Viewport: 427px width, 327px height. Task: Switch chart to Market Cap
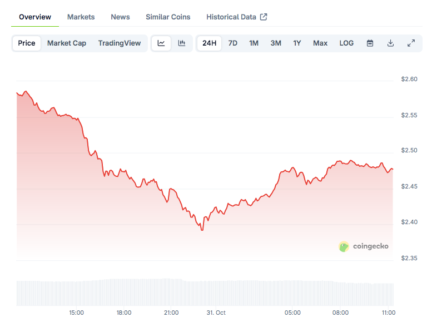coord(67,43)
